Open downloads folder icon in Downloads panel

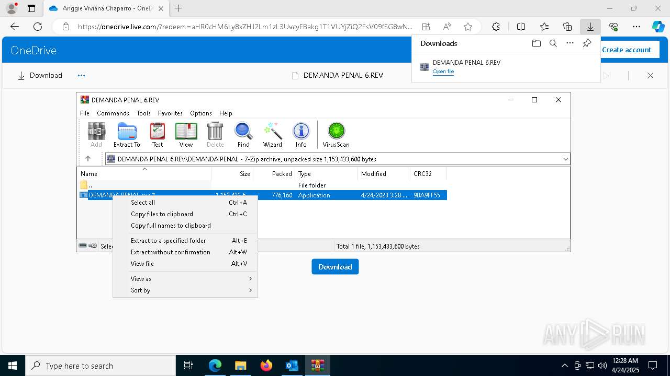[x=536, y=43]
